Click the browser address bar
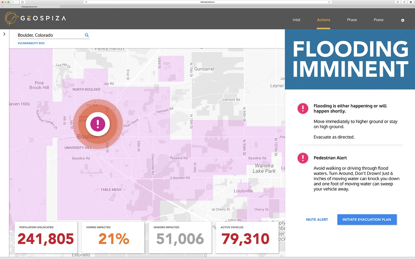 tap(207, 2)
